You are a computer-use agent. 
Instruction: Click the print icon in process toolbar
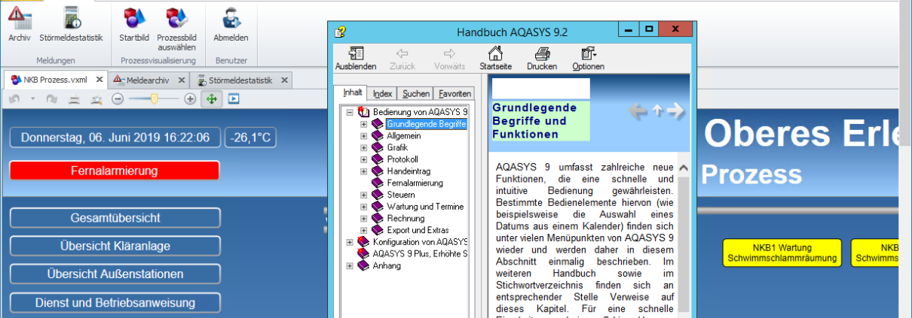coord(74,98)
